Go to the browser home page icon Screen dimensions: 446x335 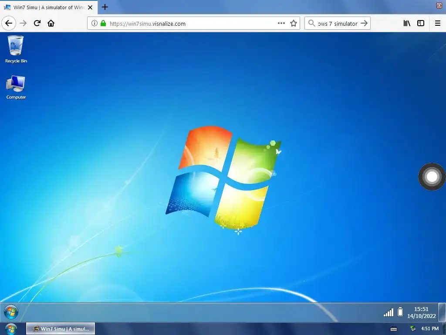(x=51, y=24)
